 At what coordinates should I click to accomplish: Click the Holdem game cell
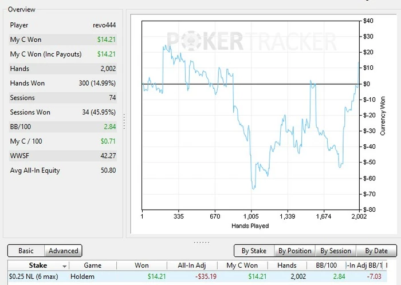[82, 276]
